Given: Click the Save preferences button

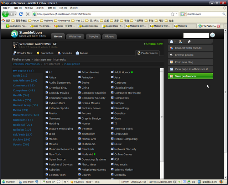Looking at the screenshot, I should point(190,76).
